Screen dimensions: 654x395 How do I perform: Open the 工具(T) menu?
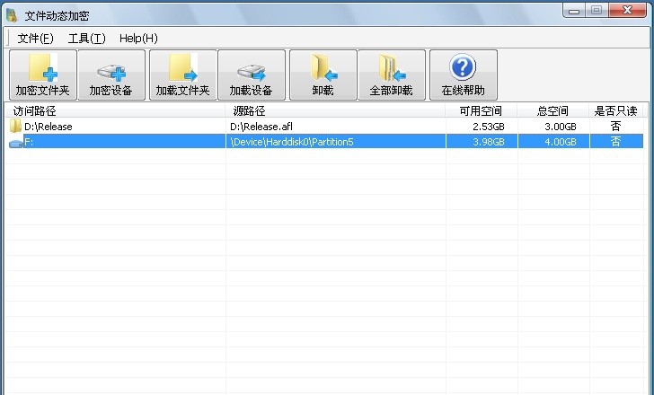pos(87,39)
